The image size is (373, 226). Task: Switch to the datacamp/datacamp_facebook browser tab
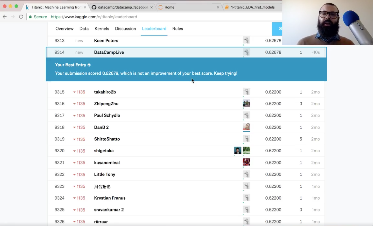(x=123, y=7)
